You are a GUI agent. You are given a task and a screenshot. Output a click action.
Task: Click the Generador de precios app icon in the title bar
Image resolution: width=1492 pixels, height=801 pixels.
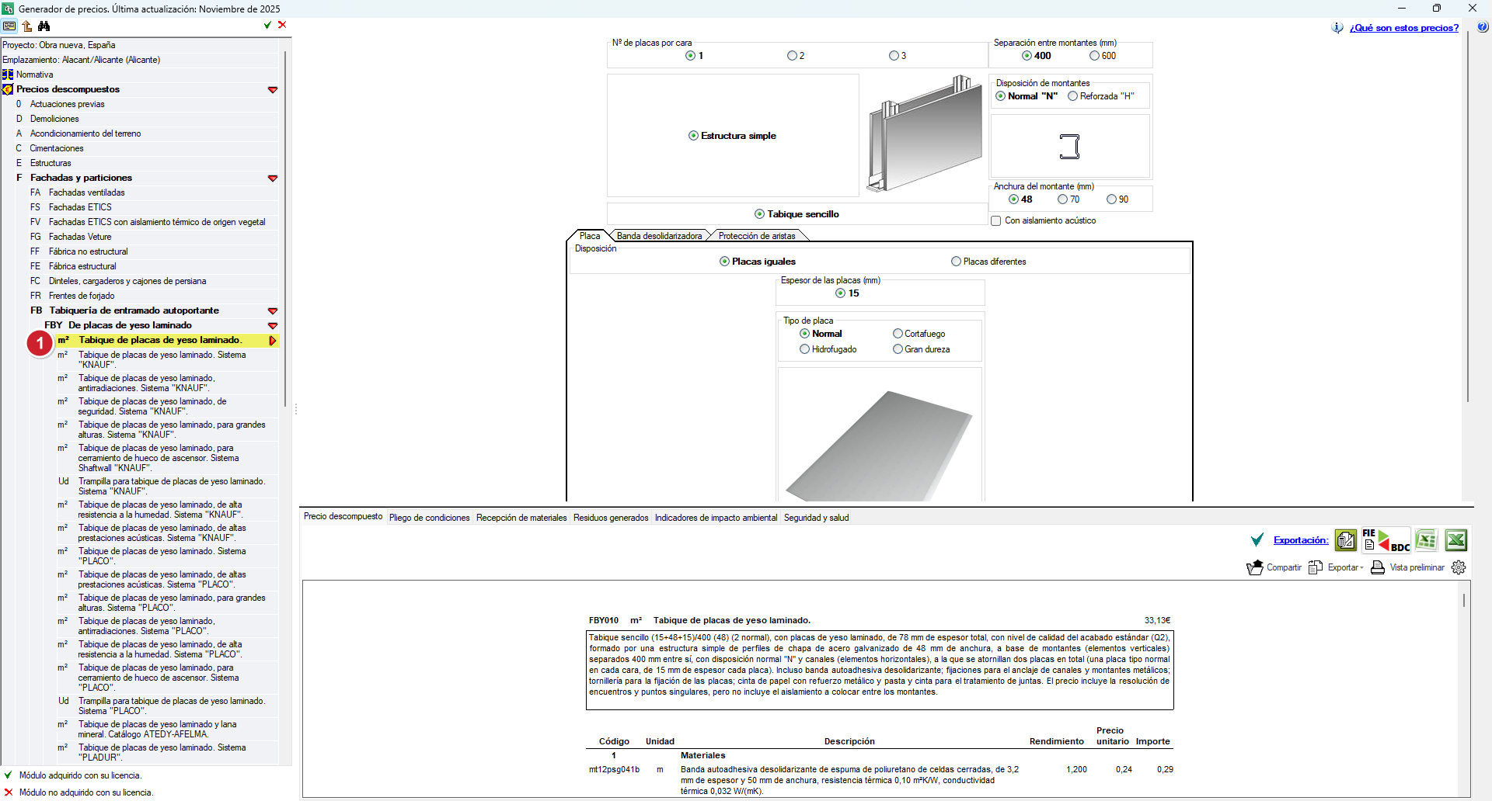[x=8, y=9]
